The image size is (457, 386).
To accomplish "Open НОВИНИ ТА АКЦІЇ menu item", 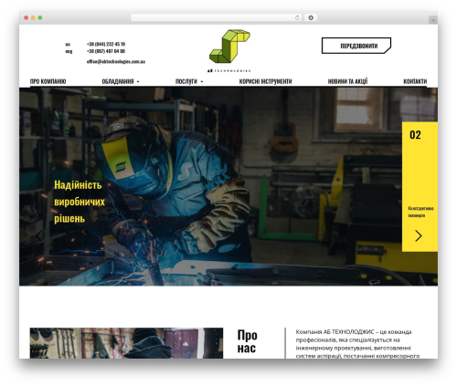I will coord(347,81).
